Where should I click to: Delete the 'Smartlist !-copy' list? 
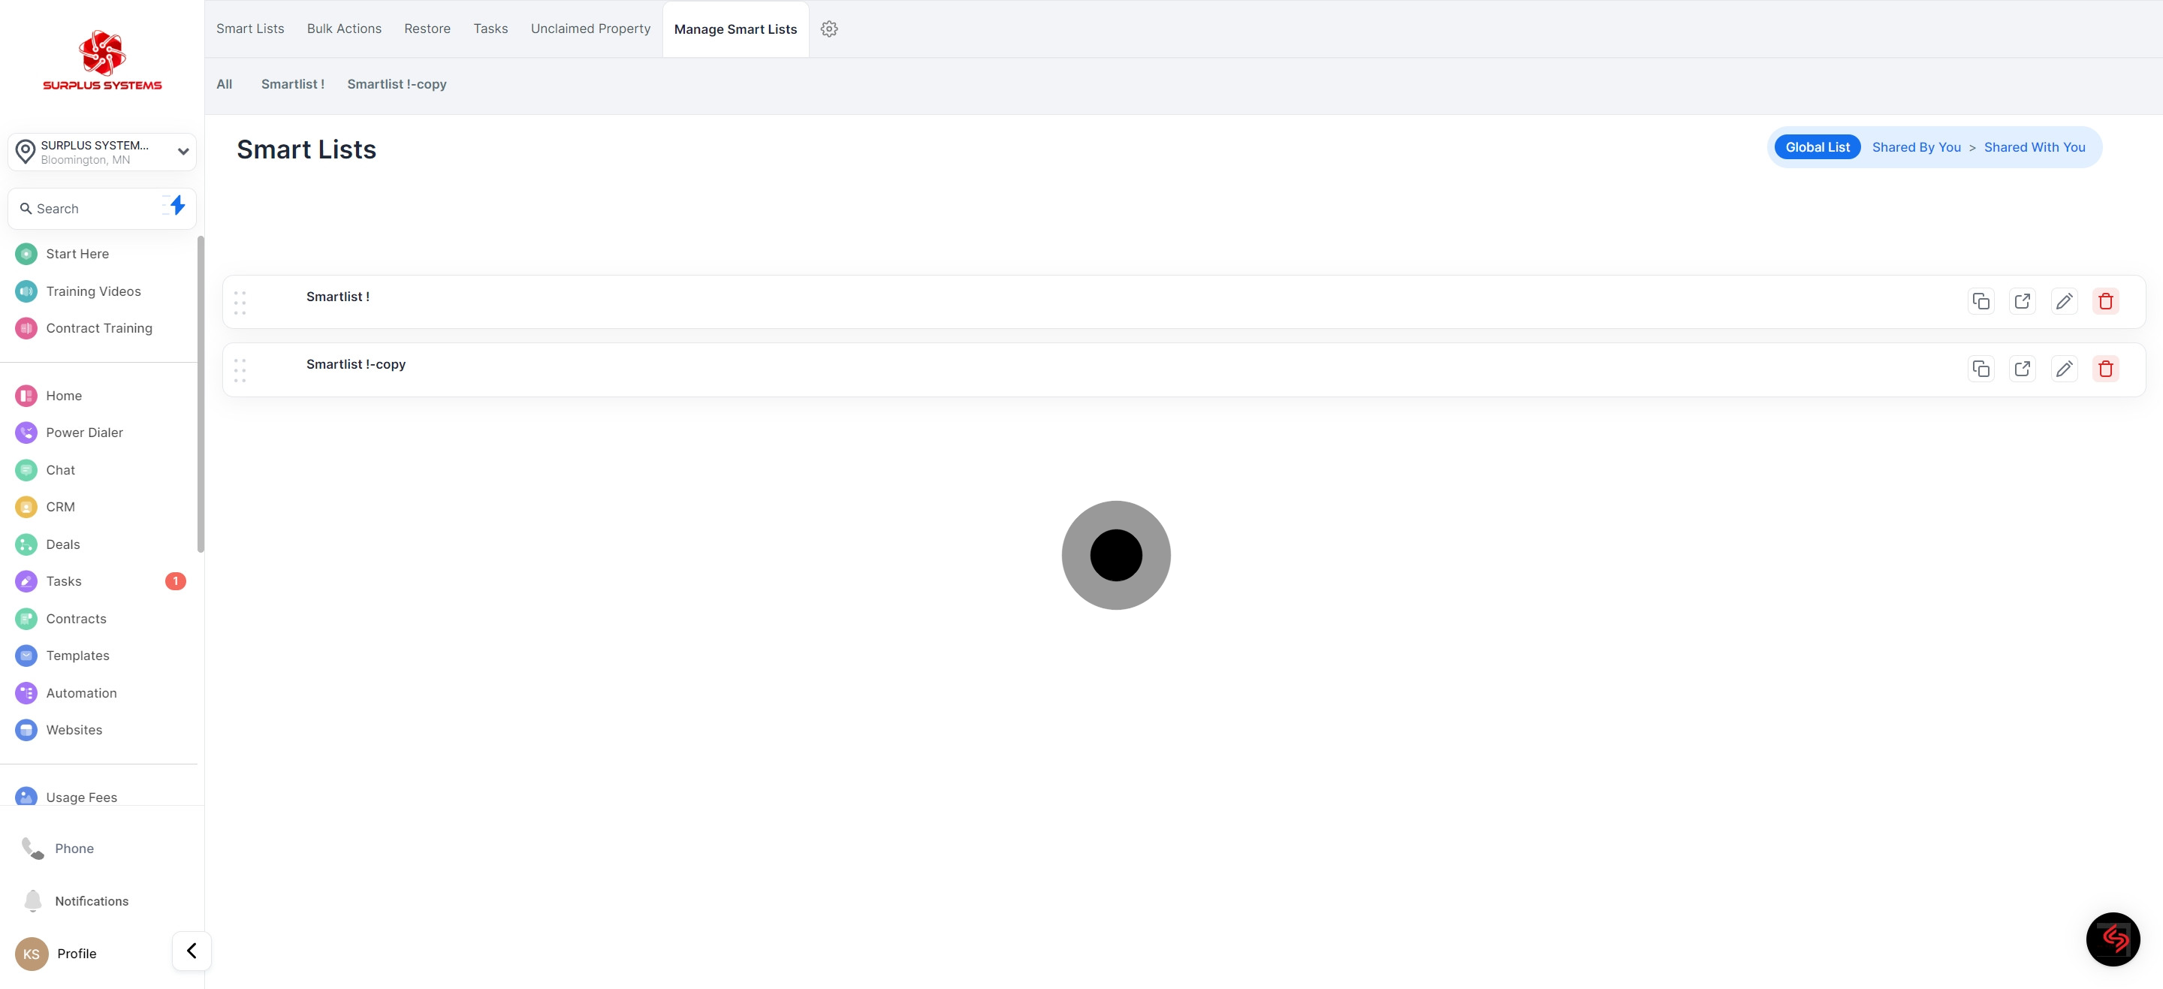[2105, 369]
